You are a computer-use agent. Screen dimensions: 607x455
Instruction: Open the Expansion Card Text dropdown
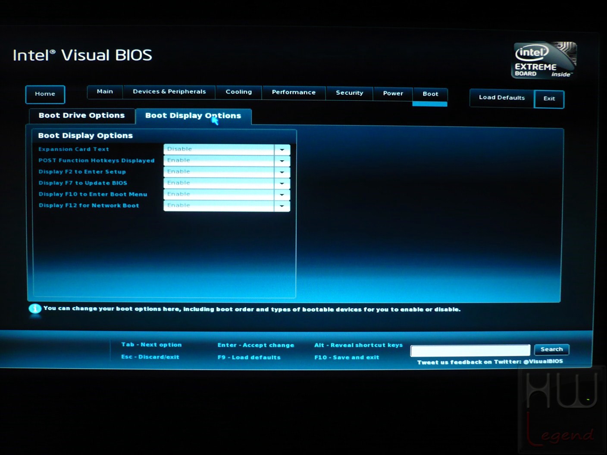click(227, 149)
